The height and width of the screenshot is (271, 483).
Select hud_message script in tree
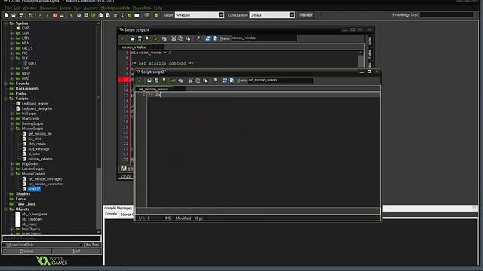click(38, 149)
